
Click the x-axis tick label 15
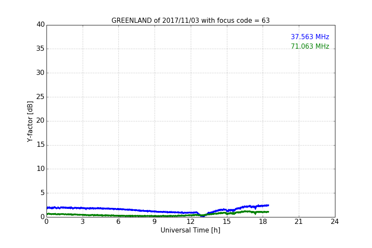(x=227, y=222)
